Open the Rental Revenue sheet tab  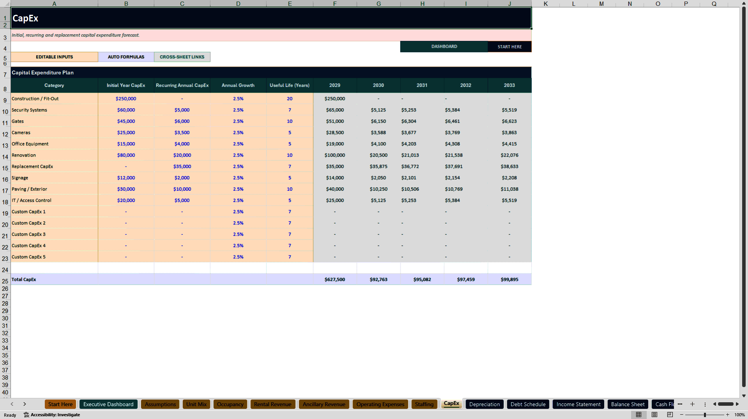[273, 404]
